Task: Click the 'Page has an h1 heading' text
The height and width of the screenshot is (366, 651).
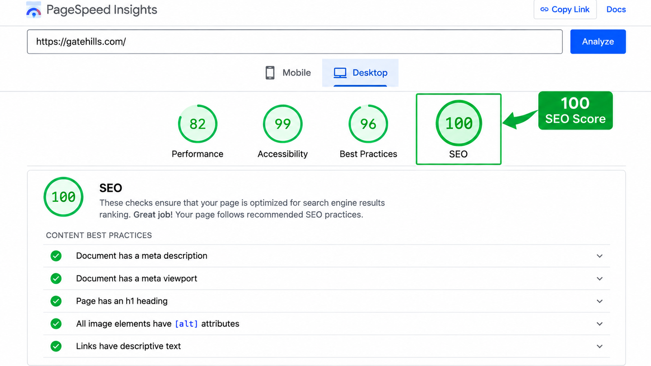Action: pyautogui.click(x=122, y=301)
